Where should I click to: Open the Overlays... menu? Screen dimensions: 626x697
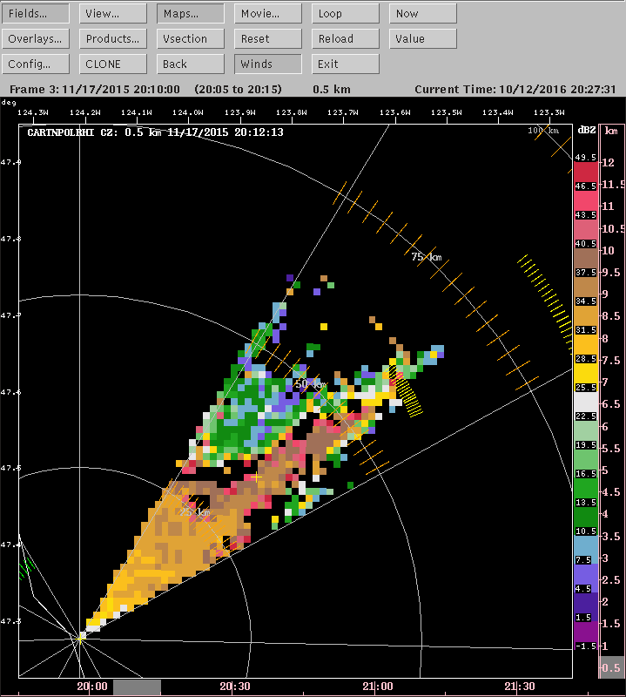(36, 39)
